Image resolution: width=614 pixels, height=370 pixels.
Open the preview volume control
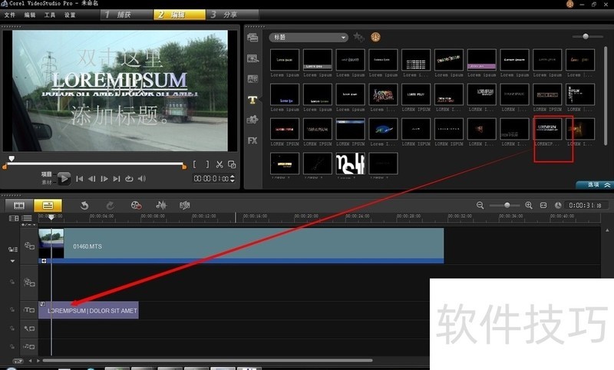tap(142, 179)
